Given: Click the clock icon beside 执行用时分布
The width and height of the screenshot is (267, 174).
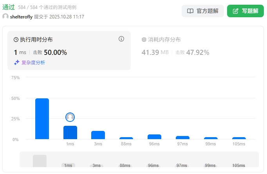Looking at the screenshot, I should coord(16,40).
